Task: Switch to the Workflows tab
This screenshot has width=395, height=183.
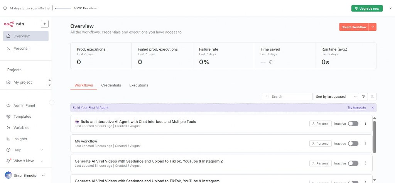Action: [x=84, y=85]
